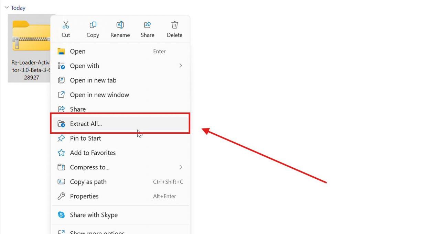Click the Pin to Start pushpin icon

(61, 138)
